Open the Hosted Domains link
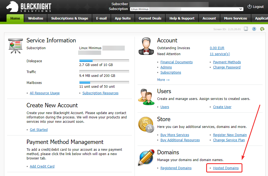The image size is (268, 176). click(x=226, y=168)
